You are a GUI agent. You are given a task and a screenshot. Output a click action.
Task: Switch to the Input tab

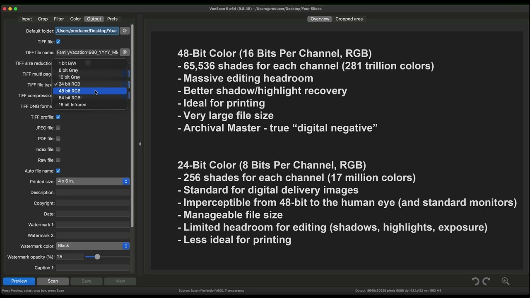[26, 19]
